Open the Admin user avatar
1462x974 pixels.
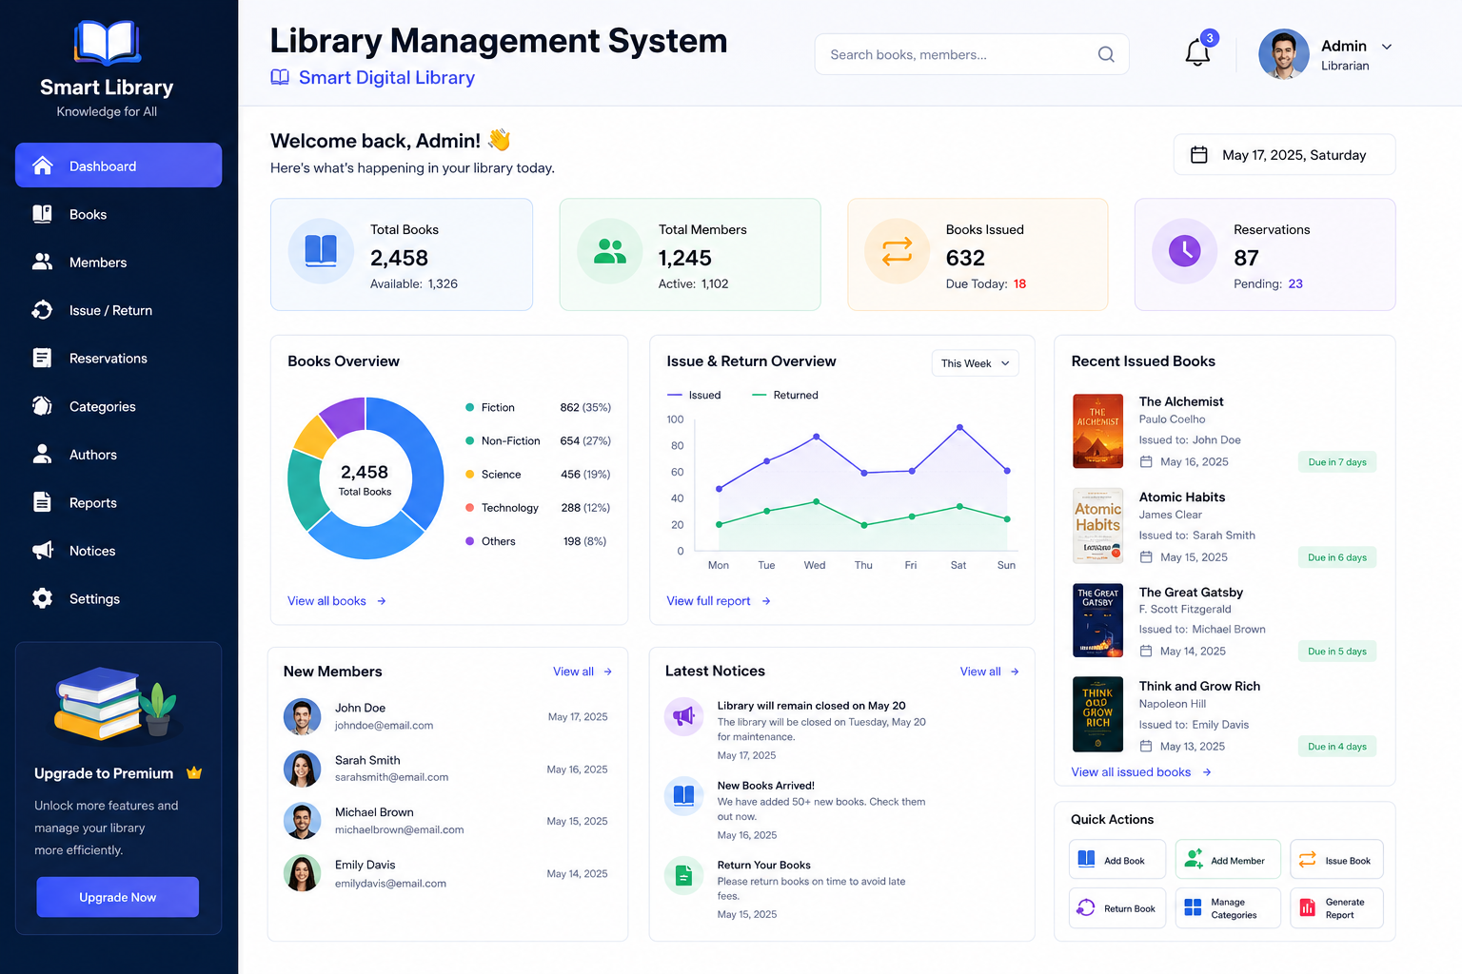click(1283, 54)
